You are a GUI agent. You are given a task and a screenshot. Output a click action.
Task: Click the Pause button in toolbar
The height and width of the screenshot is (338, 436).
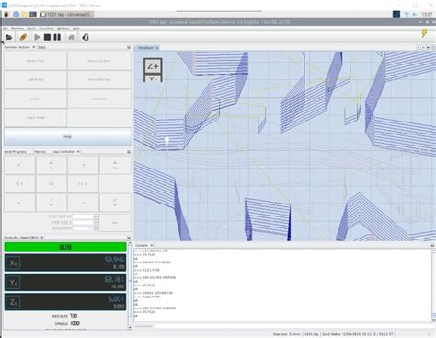point(57,37)
